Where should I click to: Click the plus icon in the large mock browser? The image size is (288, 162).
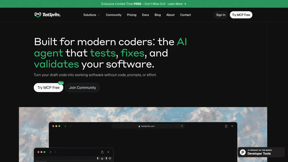[x=232, y=126]
